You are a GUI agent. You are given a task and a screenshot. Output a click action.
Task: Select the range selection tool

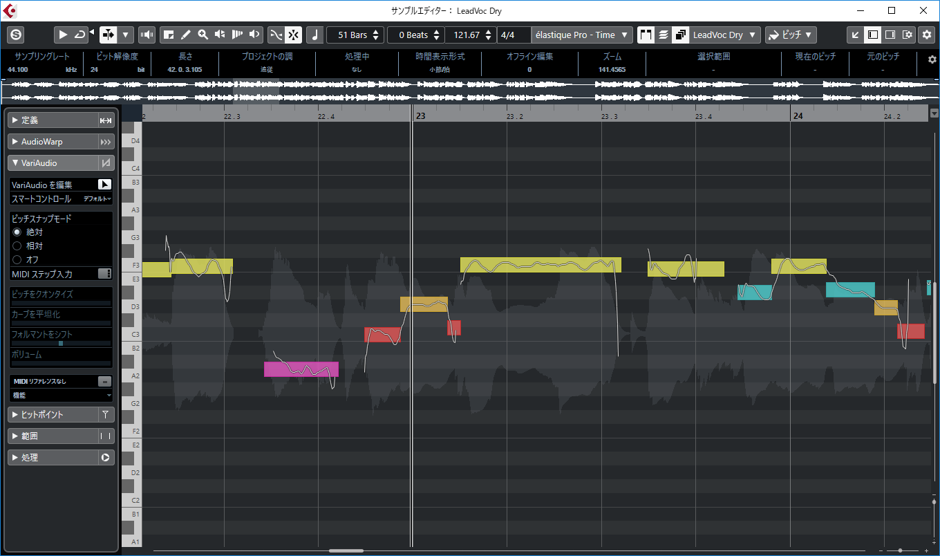coord(168,35)
